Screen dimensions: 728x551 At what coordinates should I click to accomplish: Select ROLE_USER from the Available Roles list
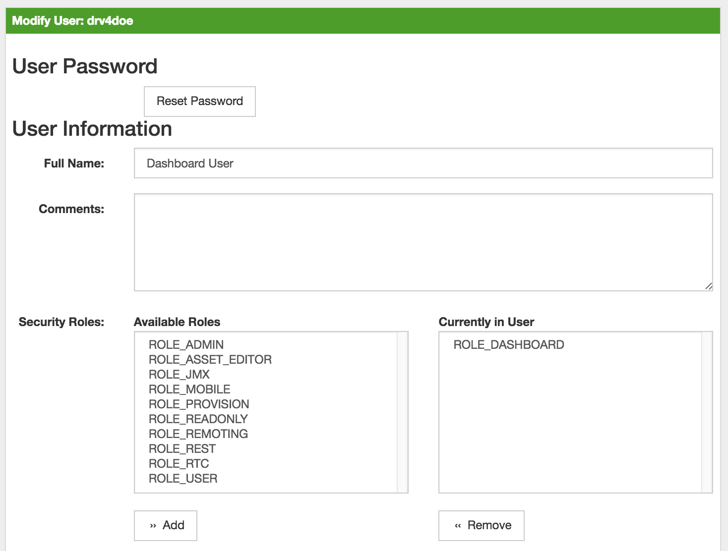(x=183, y=478)
